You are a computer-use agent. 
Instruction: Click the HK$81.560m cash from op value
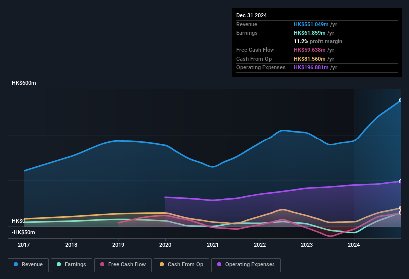(x=310, y=59)
